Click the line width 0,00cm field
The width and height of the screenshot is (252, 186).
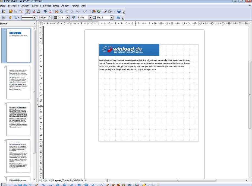(43, 18)
